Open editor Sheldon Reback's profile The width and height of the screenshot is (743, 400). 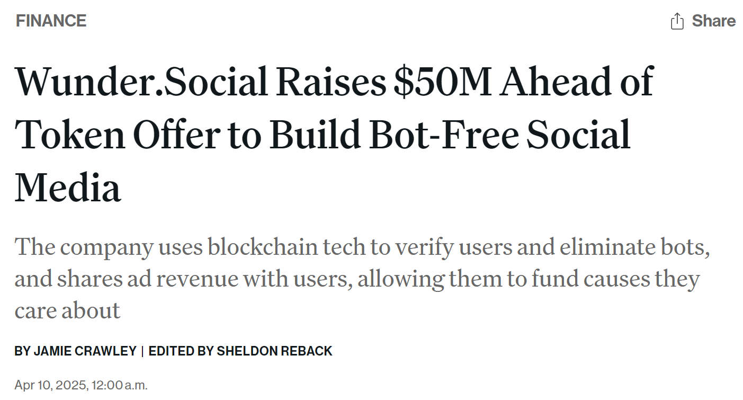[274, 351]
